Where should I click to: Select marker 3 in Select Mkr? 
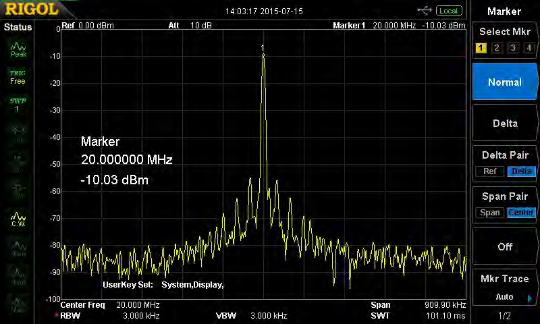pyautogui.click(x=513, y=47)
